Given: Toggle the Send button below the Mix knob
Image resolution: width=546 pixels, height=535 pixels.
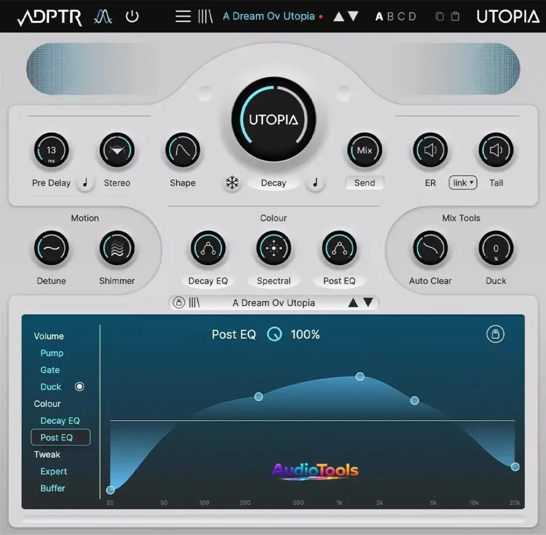Looking at the screenshot, I should tap(365, 183).
